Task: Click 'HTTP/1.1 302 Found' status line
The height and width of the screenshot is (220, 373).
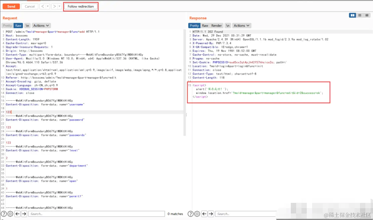Action: pos(208,32)
